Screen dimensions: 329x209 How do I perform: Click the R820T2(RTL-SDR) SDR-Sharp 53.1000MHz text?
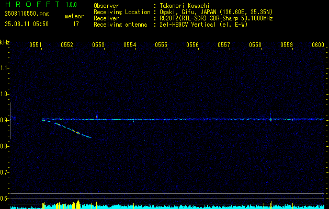216,18
